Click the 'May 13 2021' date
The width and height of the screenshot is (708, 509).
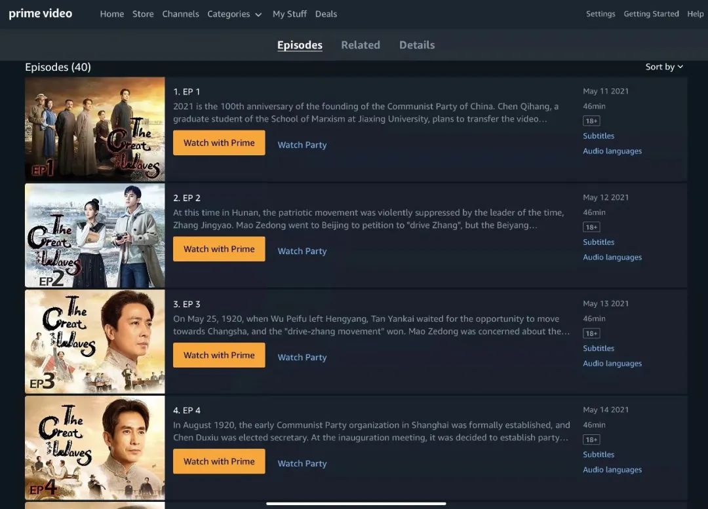pyautogui.click(x=606, y=304)
